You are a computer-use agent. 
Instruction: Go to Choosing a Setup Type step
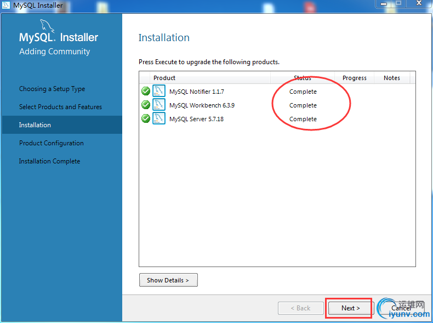52,89
